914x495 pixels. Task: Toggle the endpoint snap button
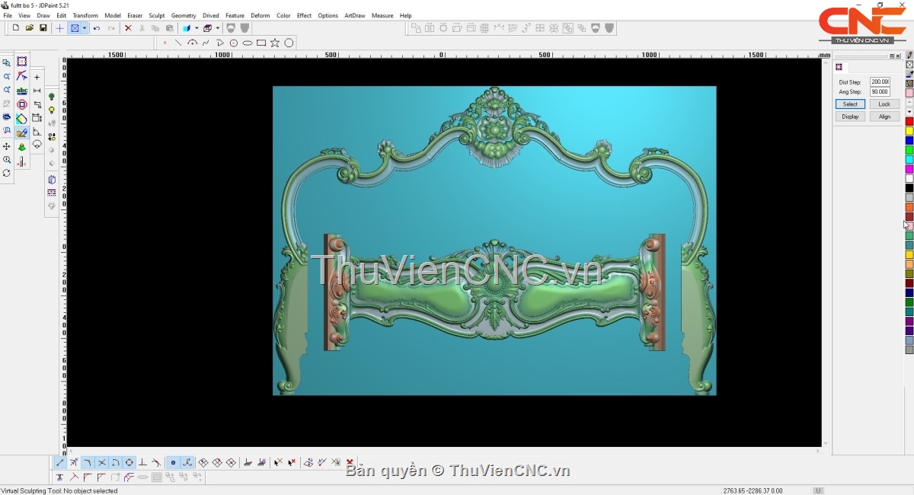point(60,462)
